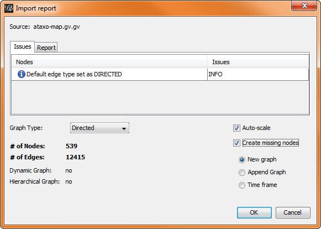
Task: Select the Time frame radio button
Action: tap(242, 185)
